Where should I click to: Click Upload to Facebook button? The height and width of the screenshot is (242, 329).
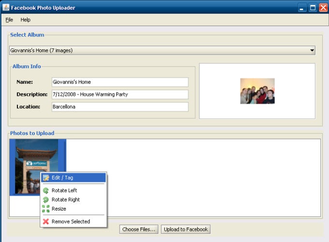tap(186, 229)
